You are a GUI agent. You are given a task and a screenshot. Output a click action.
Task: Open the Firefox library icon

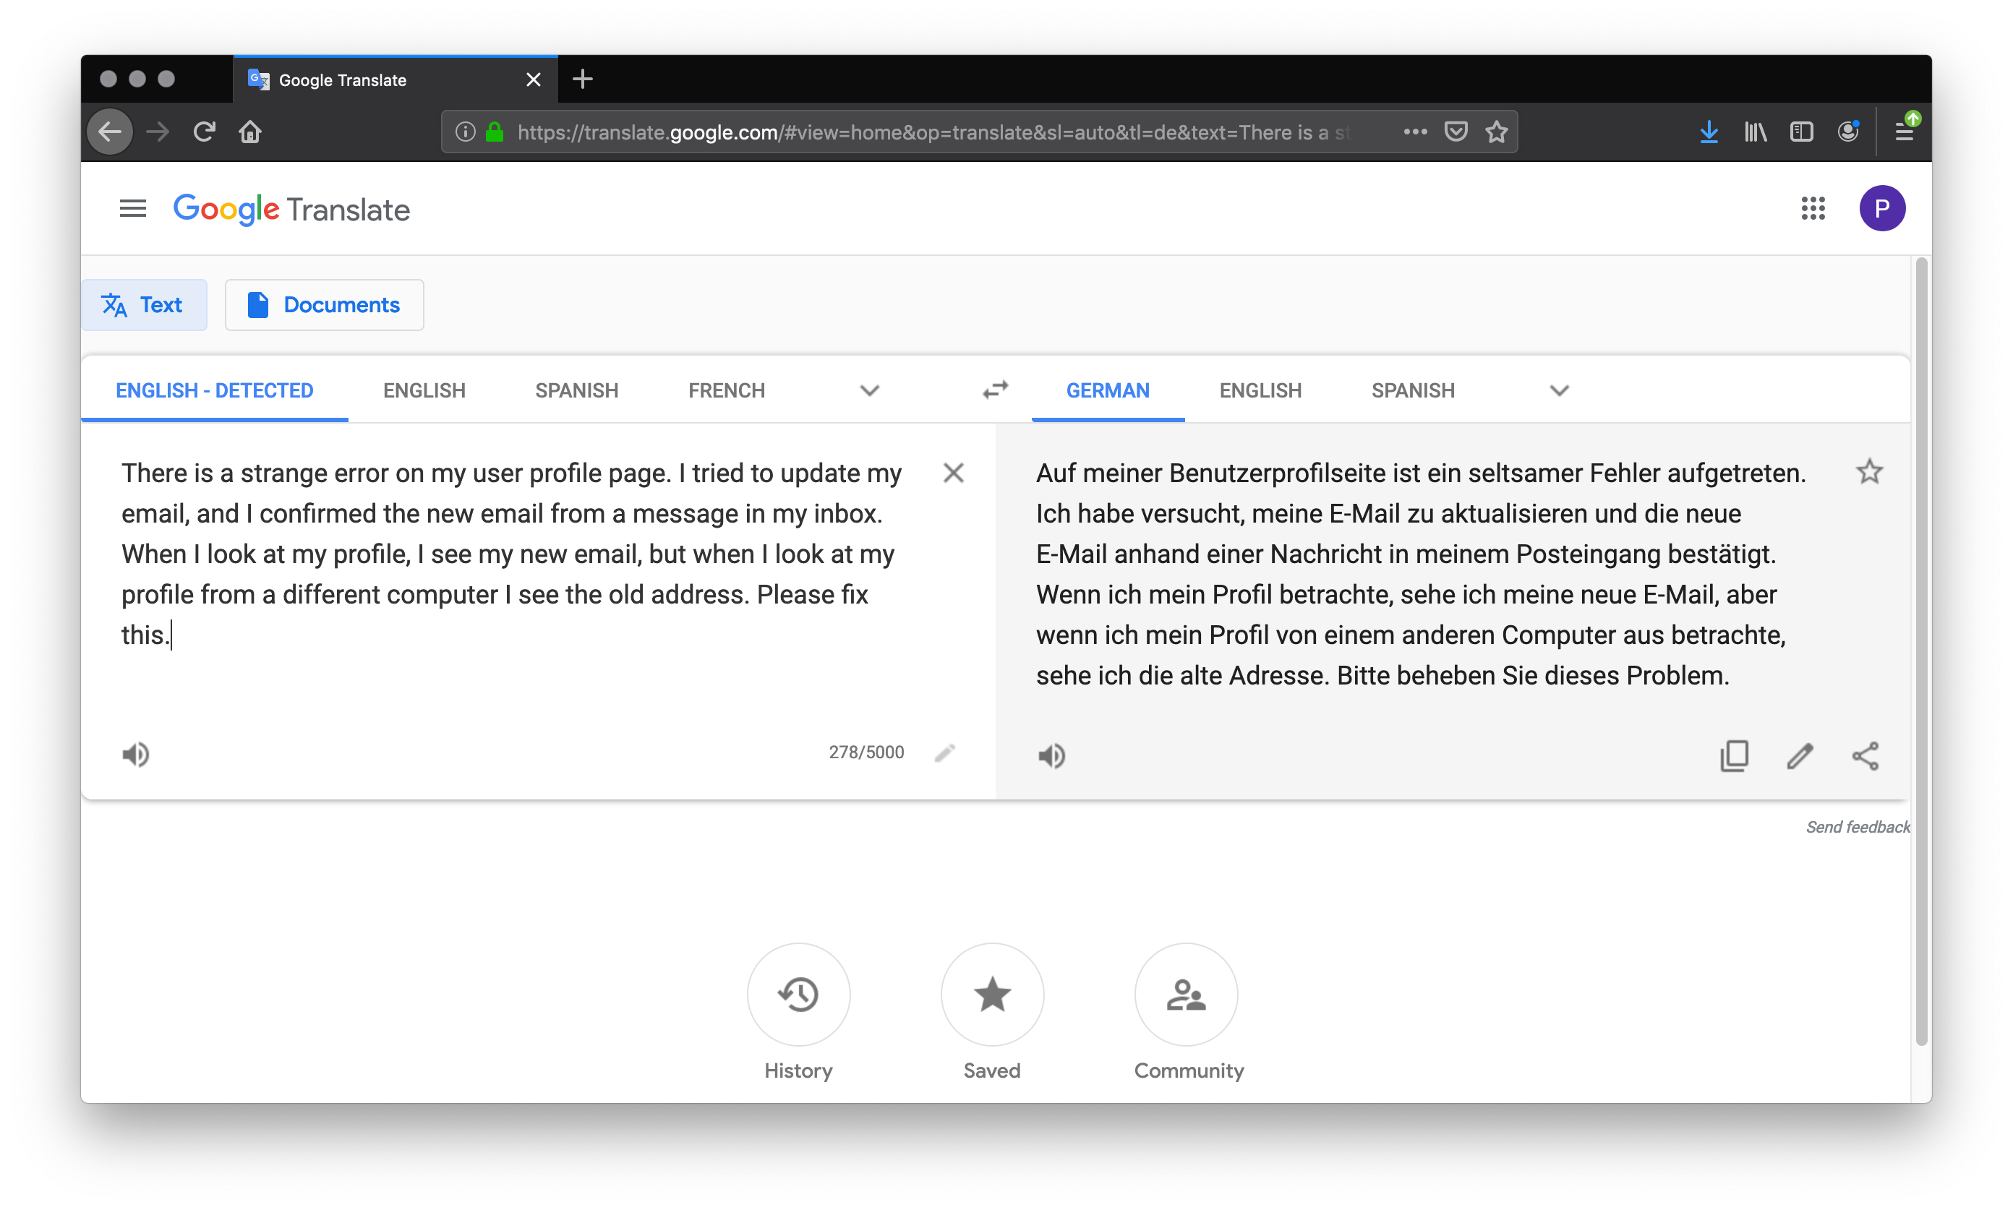tap(1756, 132)
